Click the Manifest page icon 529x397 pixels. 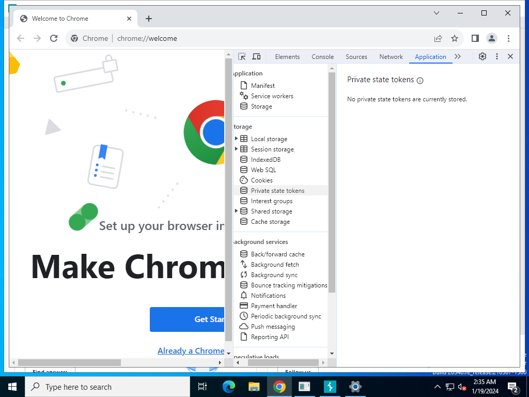pyautogui.click(x=244, y=85)
